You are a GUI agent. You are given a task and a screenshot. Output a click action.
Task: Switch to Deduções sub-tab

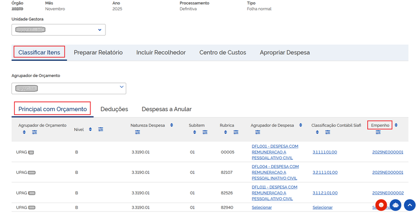coord(114,109)
